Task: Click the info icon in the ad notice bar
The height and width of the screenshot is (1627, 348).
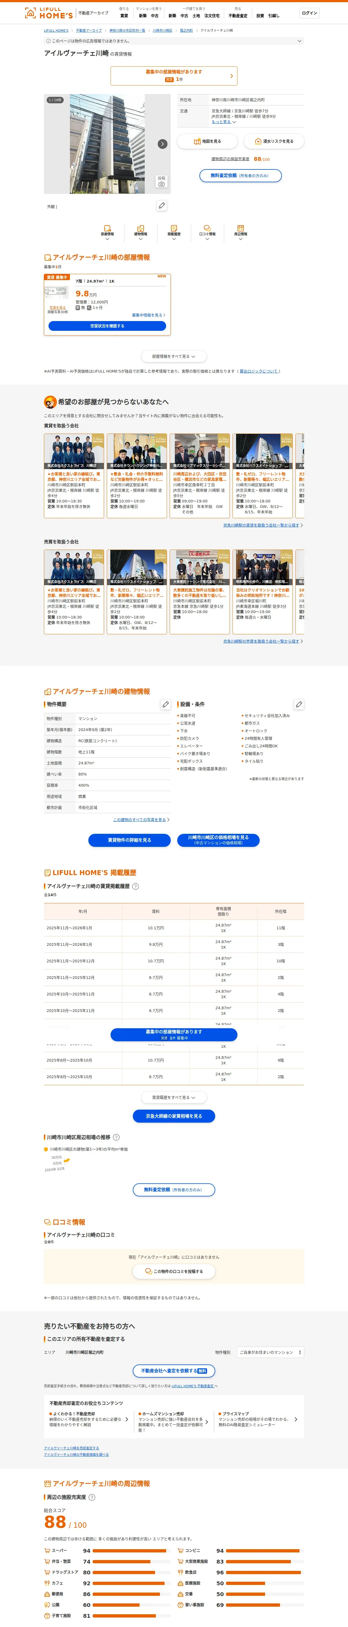Action: pos(48,41)
